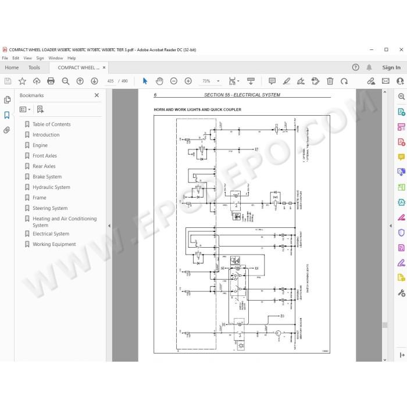Screen dimensions: 407x407
Task: Star this file with the bookmark star icon
Action: 22,81
